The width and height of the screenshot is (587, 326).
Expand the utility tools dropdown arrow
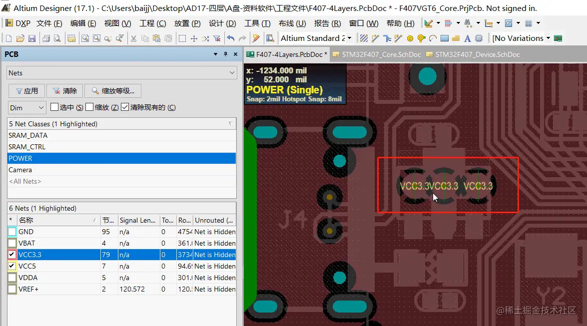point(439,23)
